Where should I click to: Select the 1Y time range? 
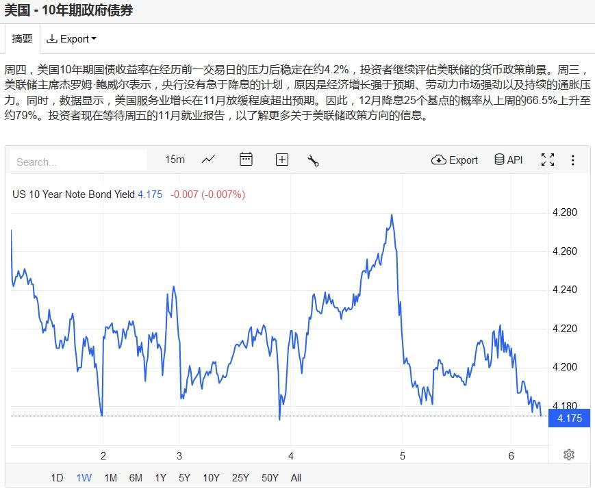(160, 478)
